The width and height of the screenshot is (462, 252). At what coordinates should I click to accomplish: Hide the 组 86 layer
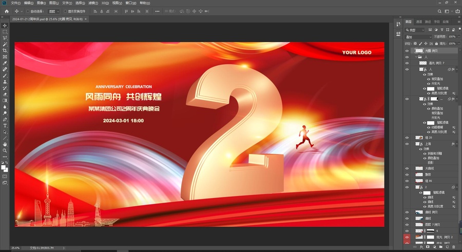407,181
